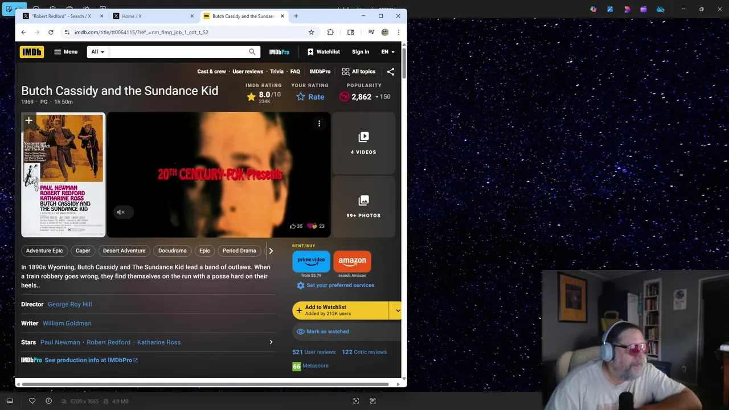The width and height of the screenshot is (729, 410).
Task: Open star Katharine Ross
Action: coord(159,342)
